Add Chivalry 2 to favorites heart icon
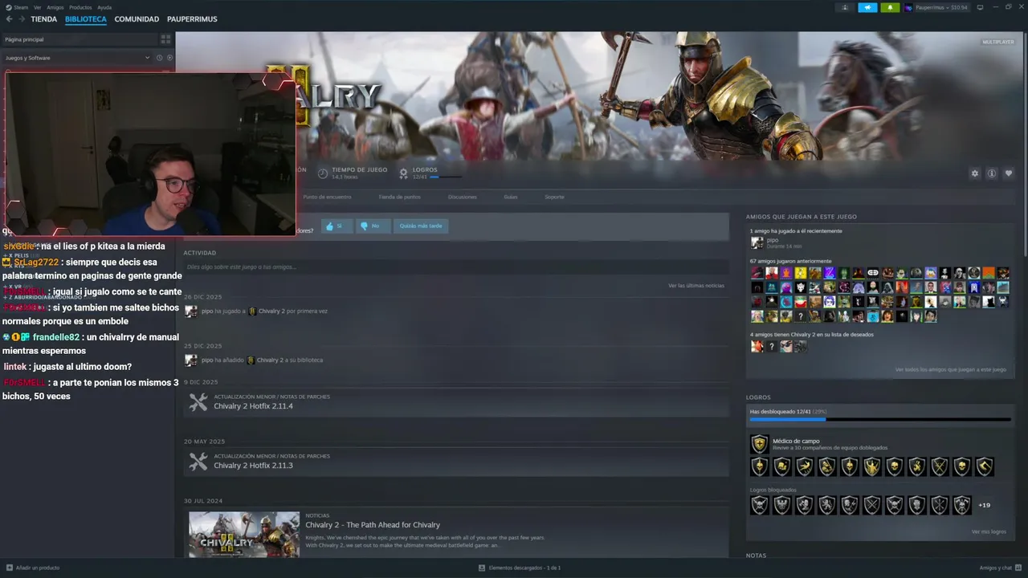The image size is (1028, 578). [1009, 173]
